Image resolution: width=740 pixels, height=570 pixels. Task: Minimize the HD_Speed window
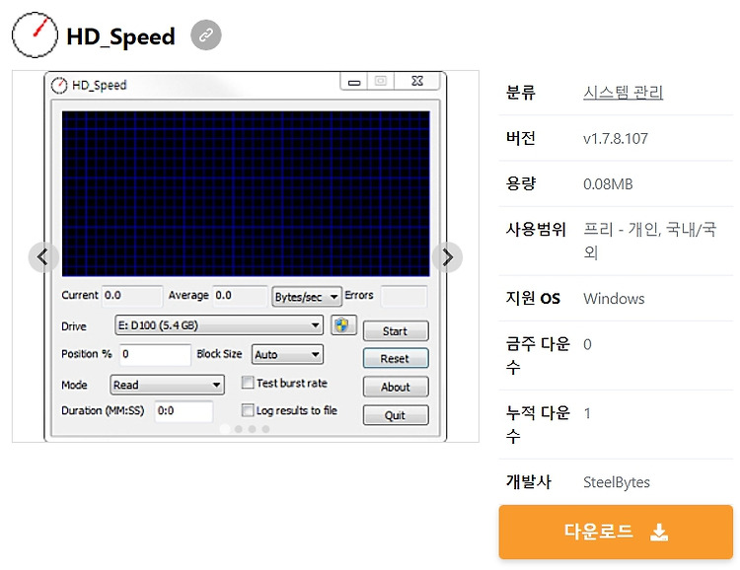pos(354,82)
